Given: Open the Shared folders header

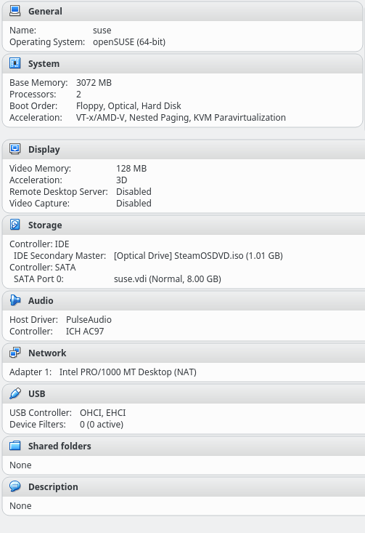Looking at the screenshot, I should (60, 446).
